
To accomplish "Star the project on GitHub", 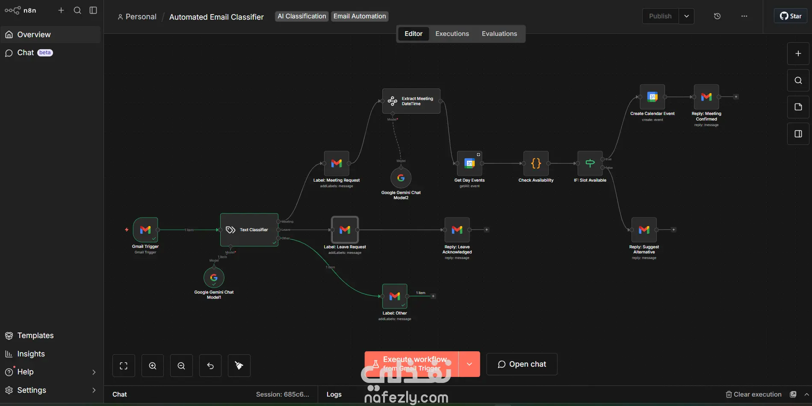I will [x=791, y=16].
